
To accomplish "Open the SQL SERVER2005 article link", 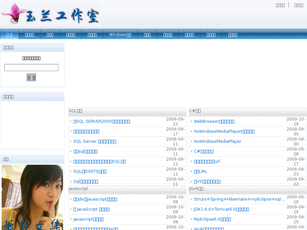I will point(102,122).
